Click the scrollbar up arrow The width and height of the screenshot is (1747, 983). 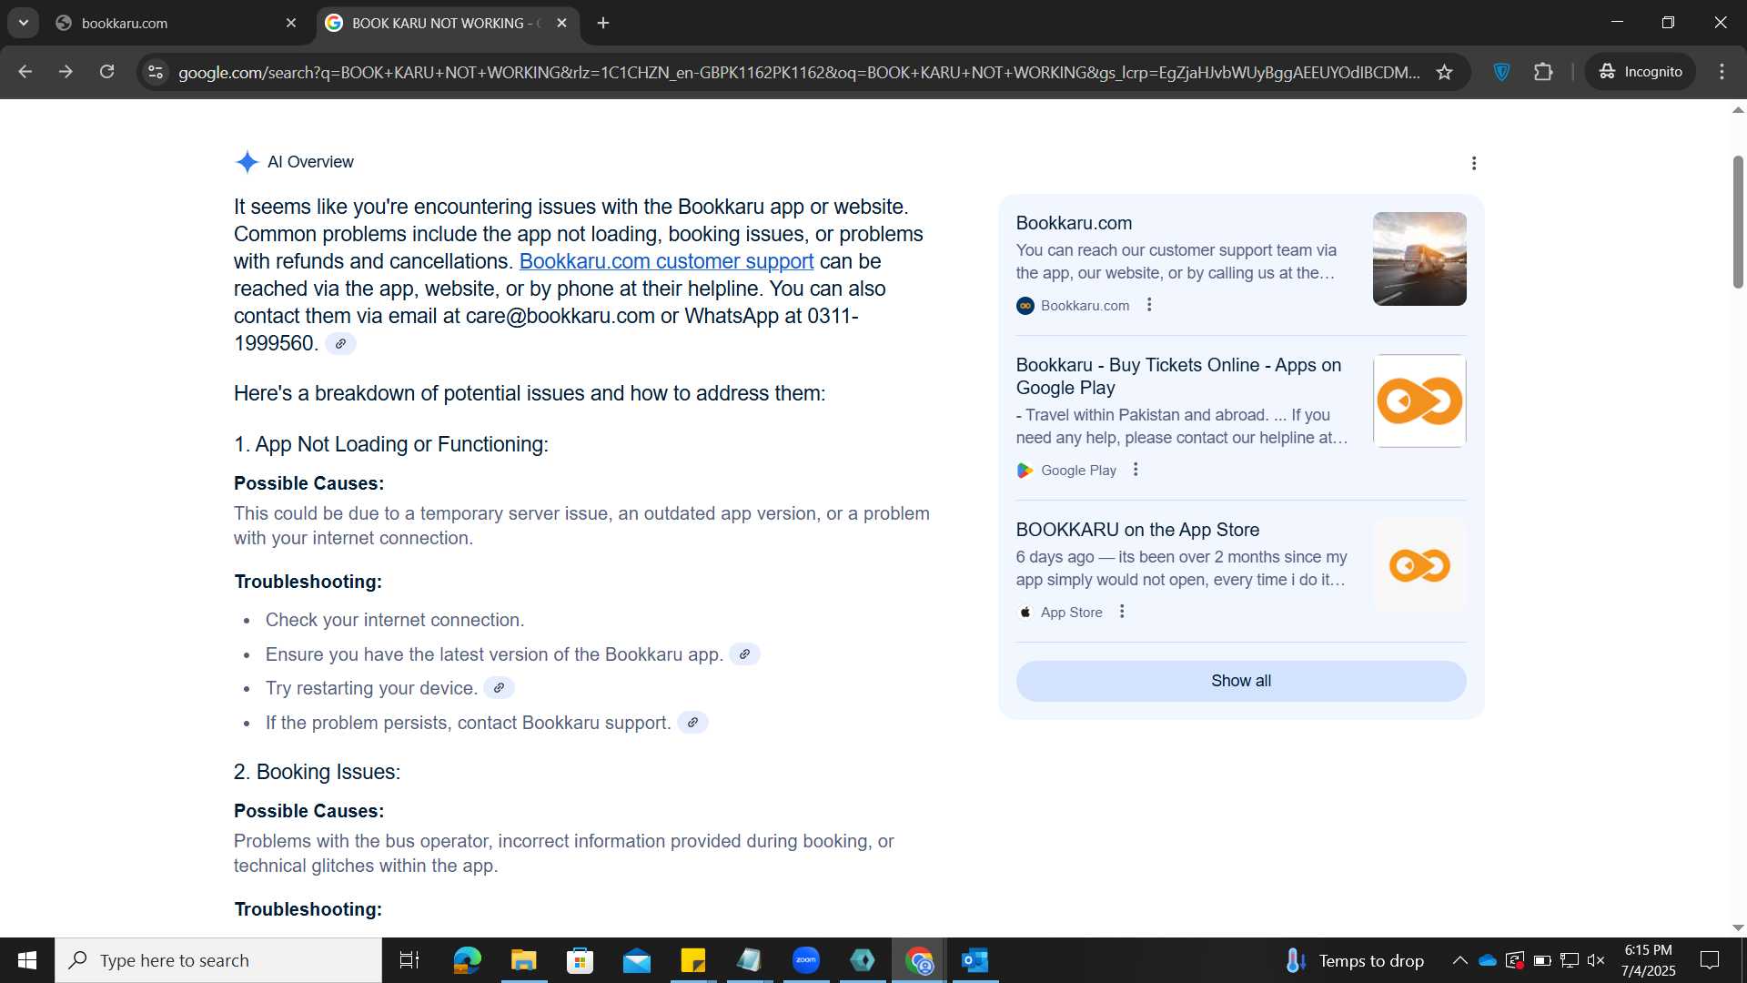coord(1738,109)
